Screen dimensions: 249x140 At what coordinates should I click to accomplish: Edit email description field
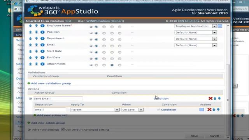click(50, 110)
